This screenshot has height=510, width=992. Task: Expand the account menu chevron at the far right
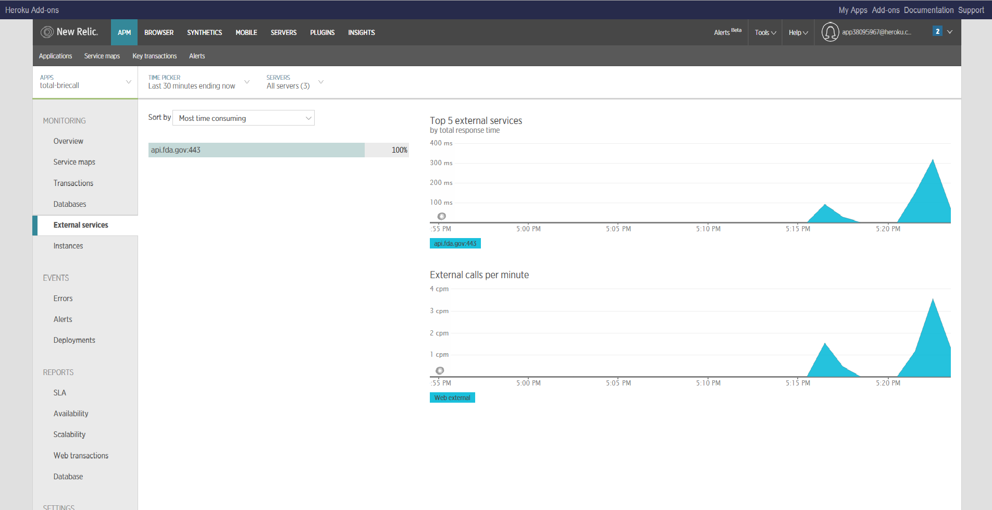[x=950, y=32]
